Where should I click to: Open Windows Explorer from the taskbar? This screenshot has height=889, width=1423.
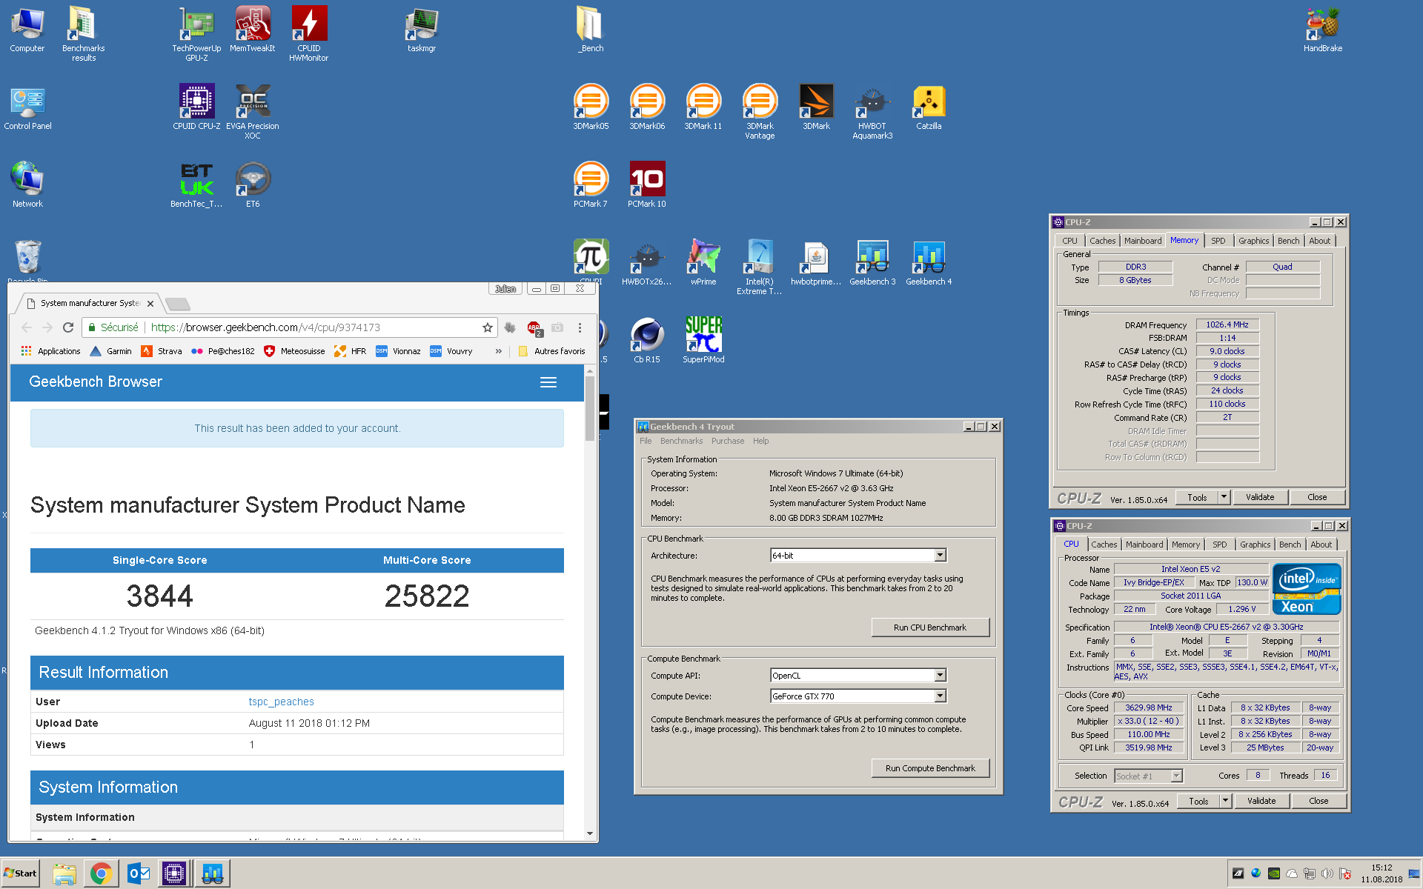point(64,873)
